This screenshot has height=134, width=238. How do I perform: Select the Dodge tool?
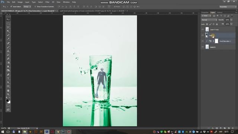8,70
